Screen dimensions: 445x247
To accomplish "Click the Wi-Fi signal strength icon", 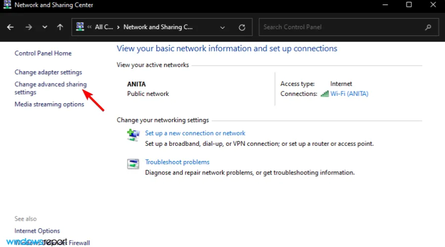I will [x=324, y=94].
